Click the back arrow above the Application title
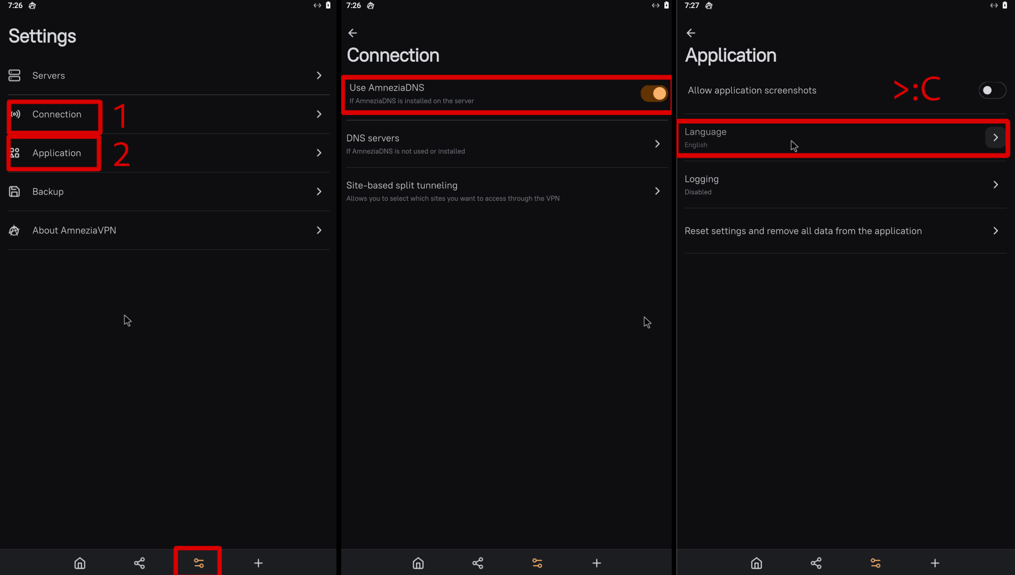 tap(691, 33)
